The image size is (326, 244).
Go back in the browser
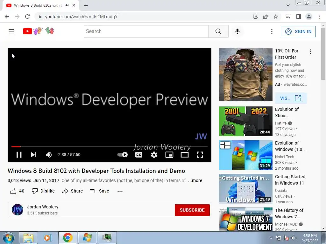7,17
